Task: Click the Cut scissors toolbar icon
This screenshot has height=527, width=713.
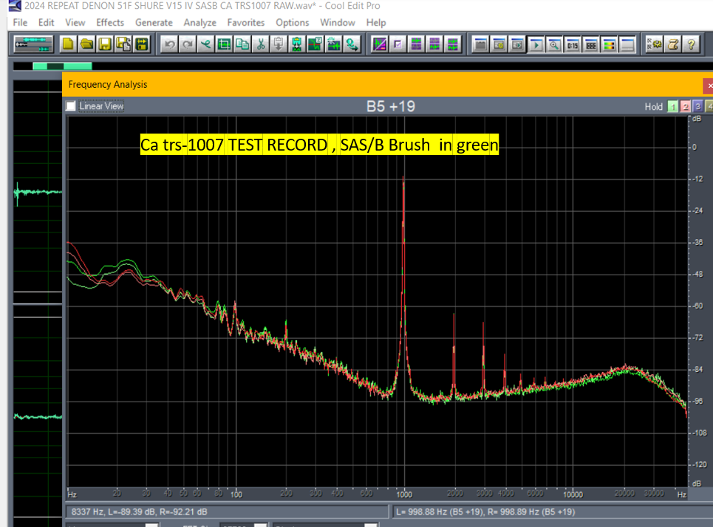Action: tap(261, 44)
